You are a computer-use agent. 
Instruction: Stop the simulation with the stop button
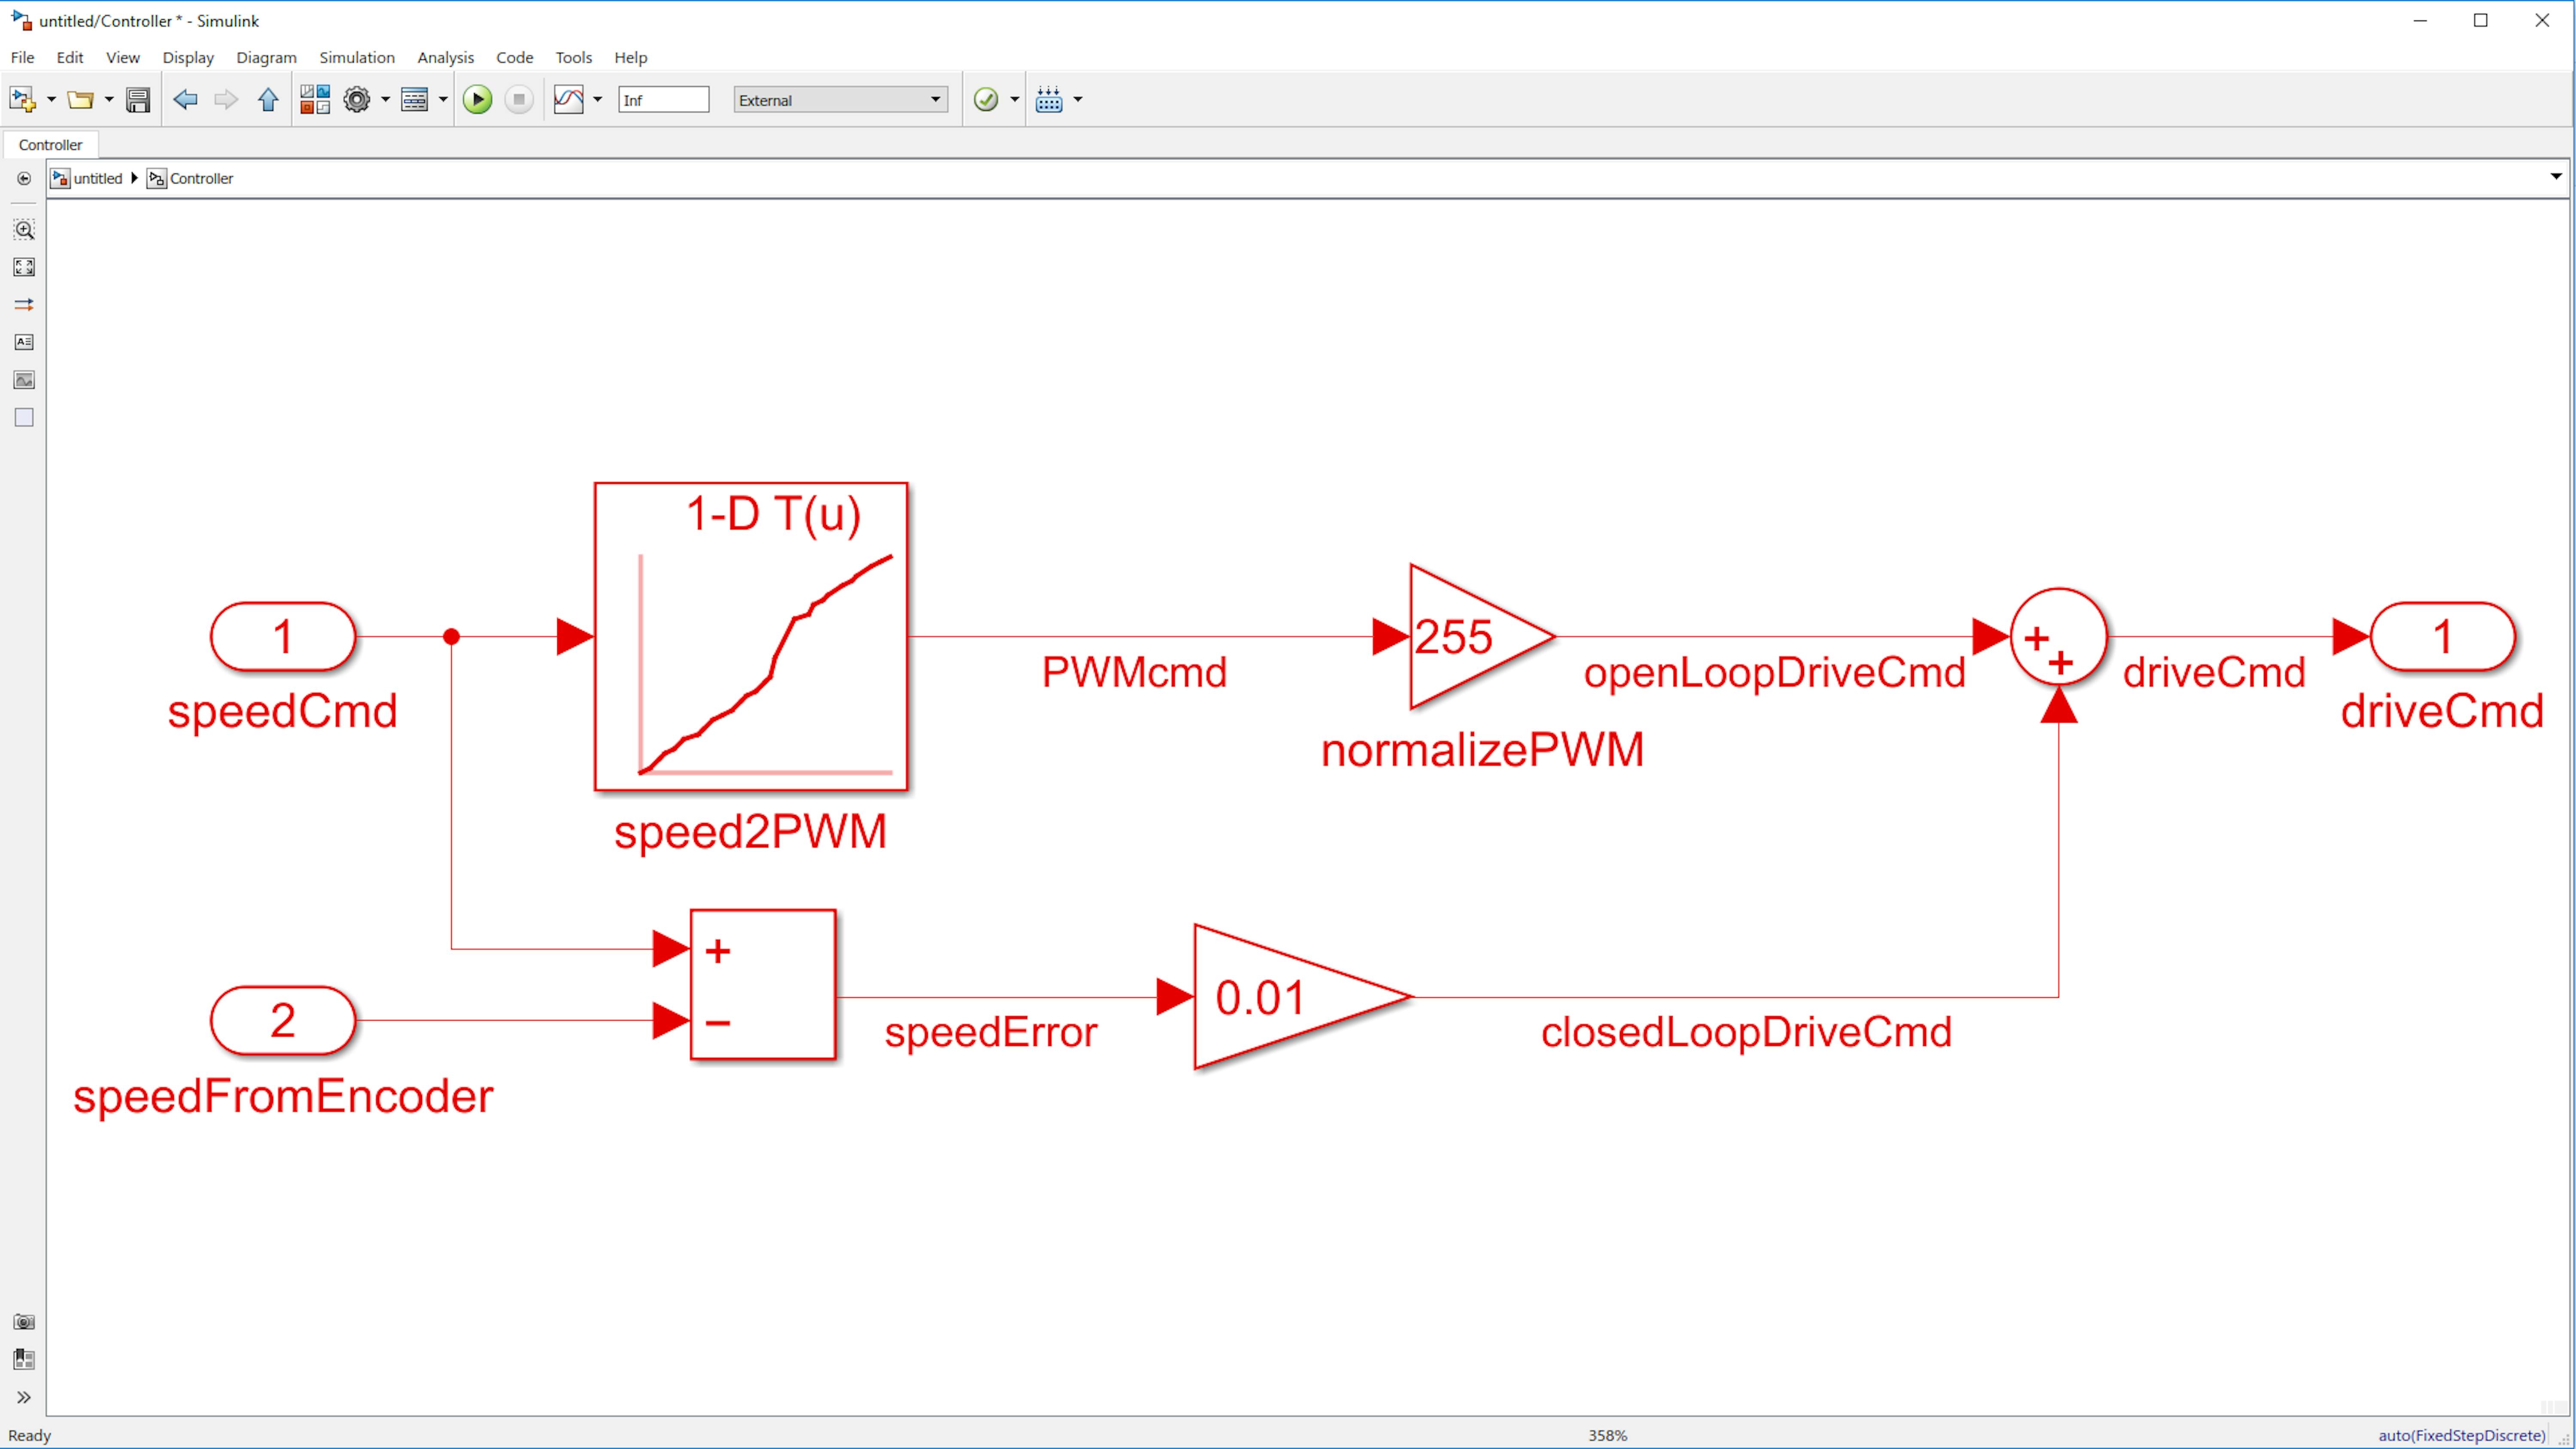[519, 99]
